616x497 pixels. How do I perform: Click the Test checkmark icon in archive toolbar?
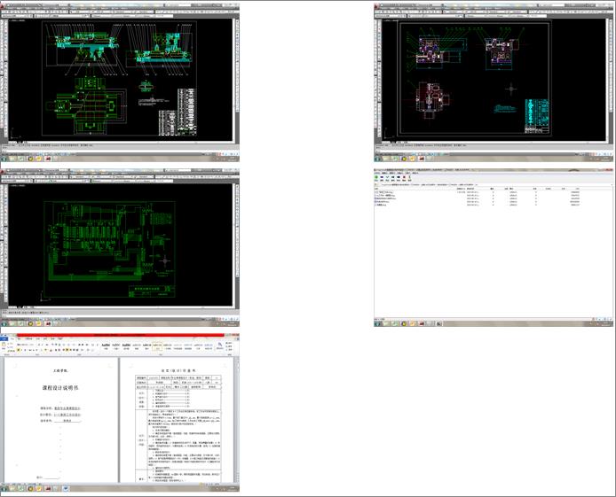pos(387,177)
